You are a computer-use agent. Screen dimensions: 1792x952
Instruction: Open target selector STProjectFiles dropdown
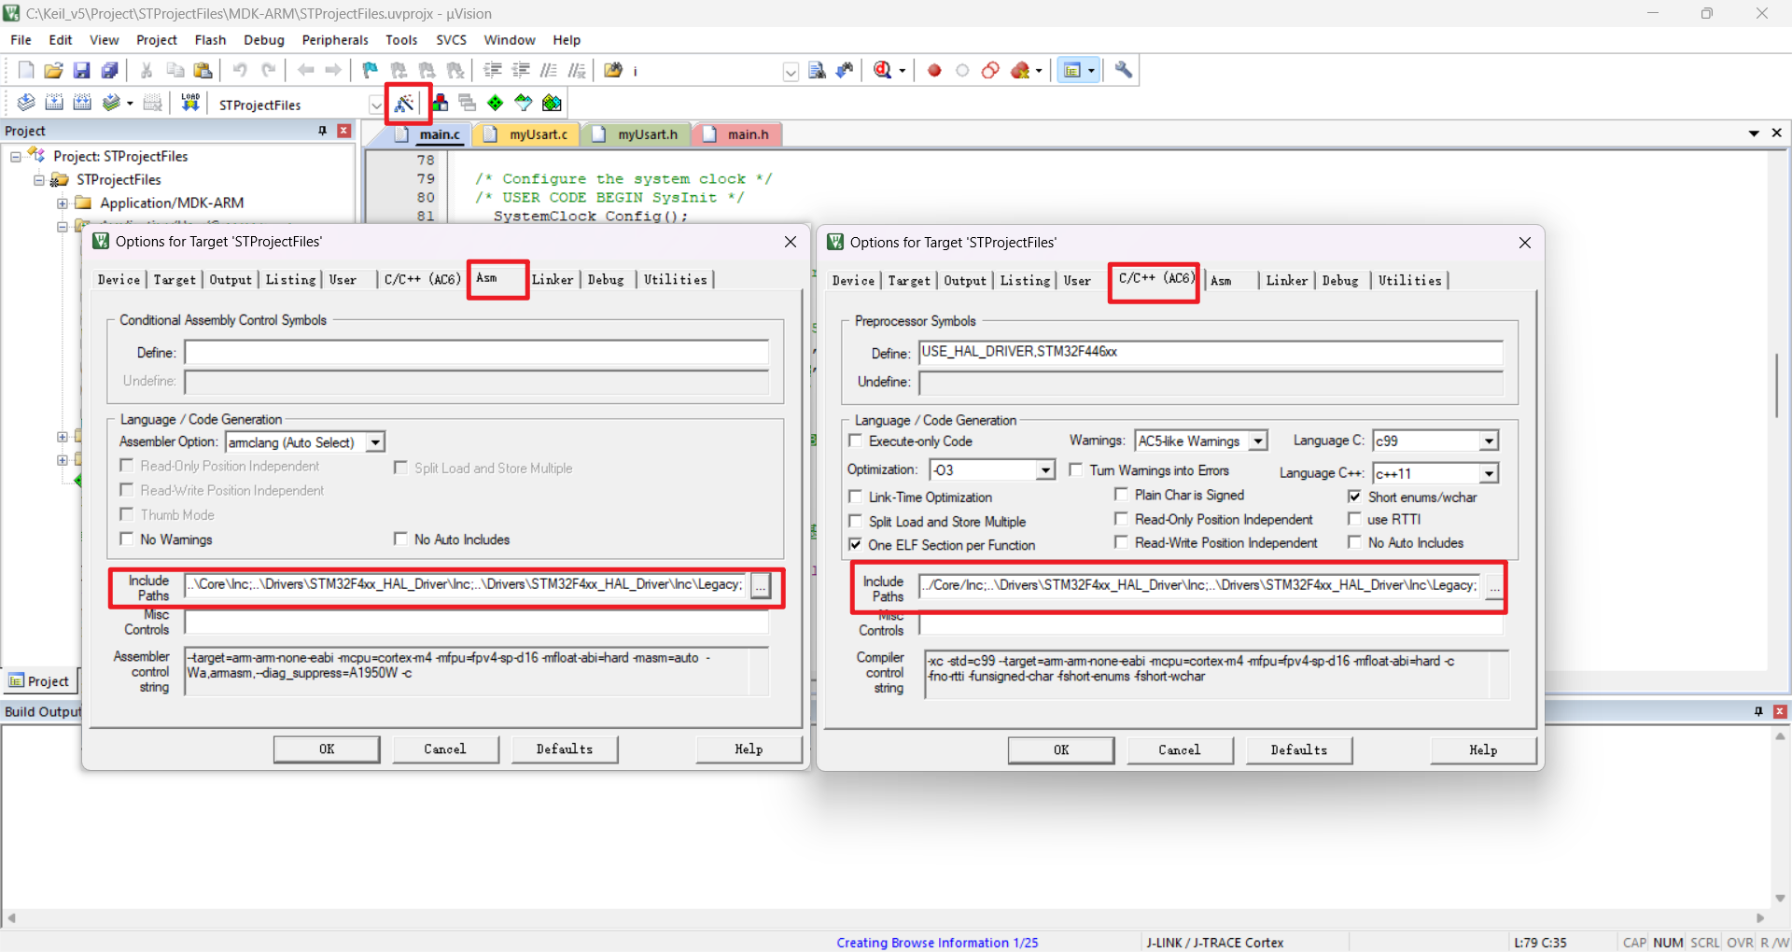pos(376,105)
